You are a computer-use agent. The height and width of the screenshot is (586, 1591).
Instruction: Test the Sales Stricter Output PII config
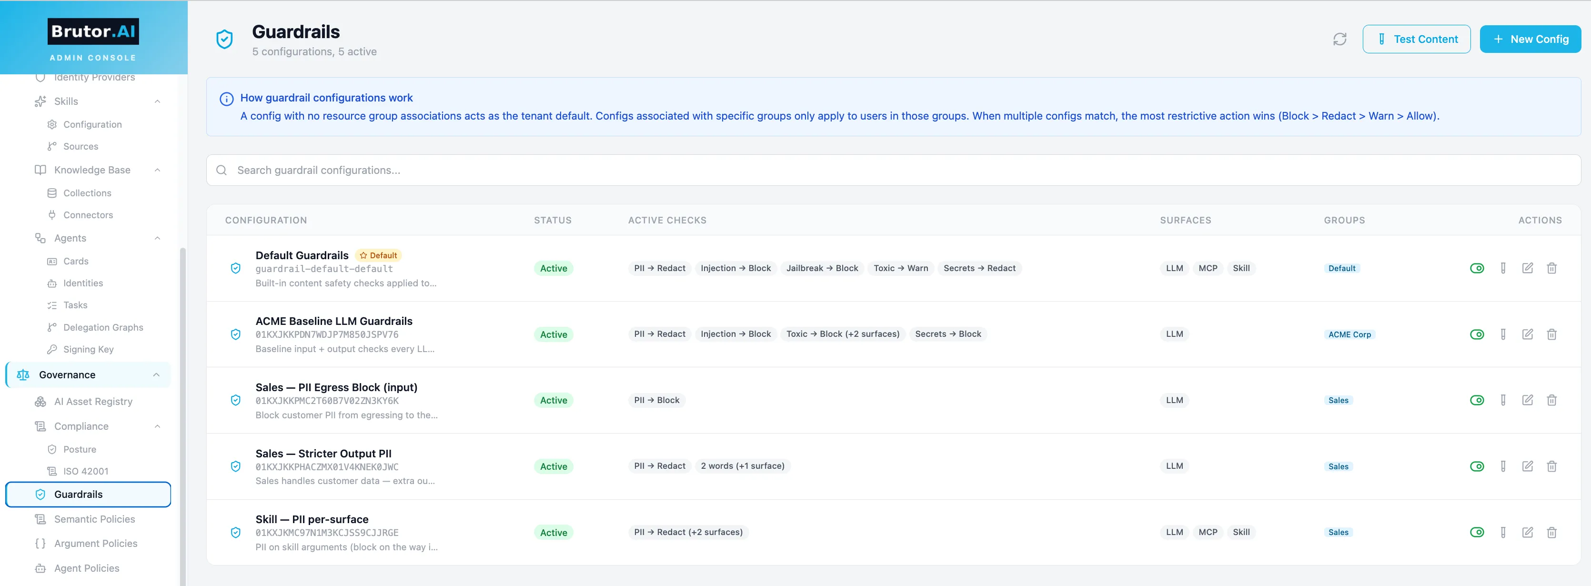coord(1503,466)
